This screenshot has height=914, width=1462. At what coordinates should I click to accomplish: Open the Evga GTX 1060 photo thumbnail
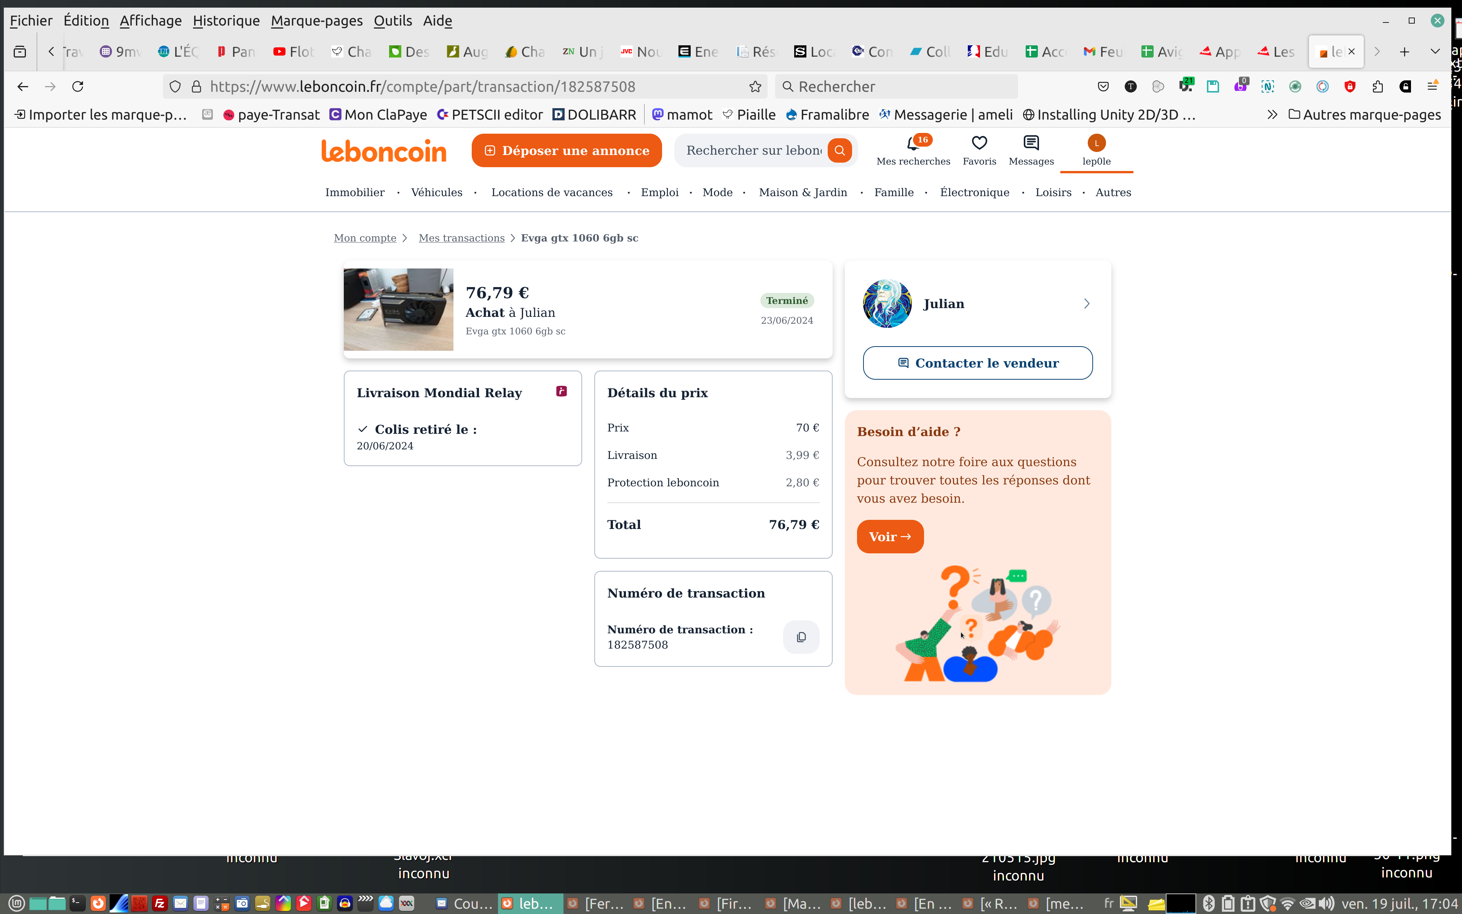[398, 310]
